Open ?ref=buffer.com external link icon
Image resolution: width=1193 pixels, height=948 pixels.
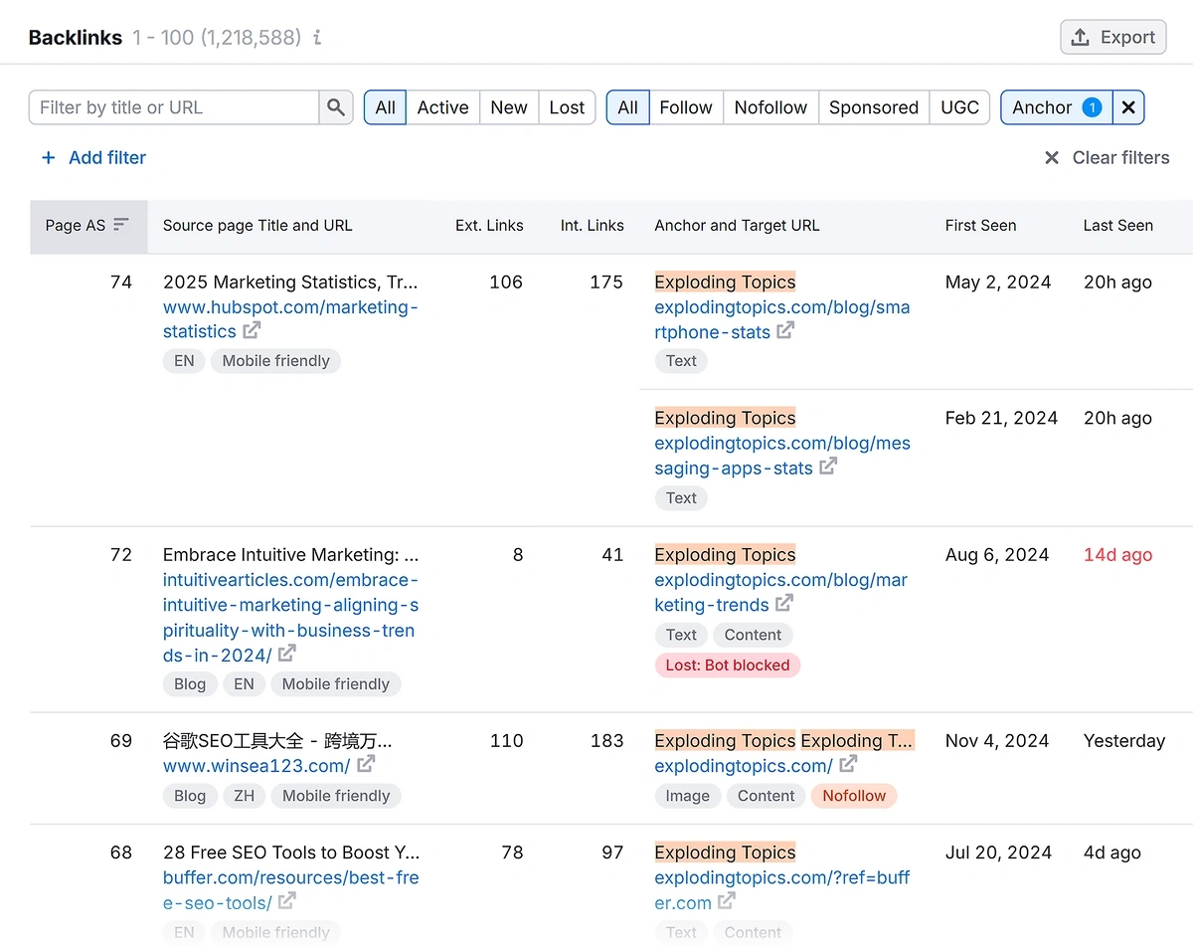(x=727, y=901)
